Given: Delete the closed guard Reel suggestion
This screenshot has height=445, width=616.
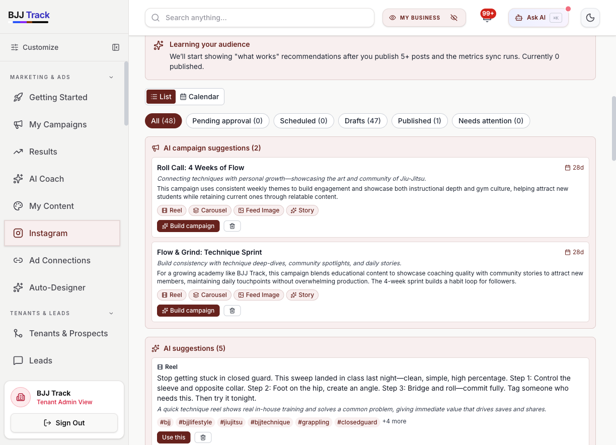Looking at the screenshot, I should (203, 437).
